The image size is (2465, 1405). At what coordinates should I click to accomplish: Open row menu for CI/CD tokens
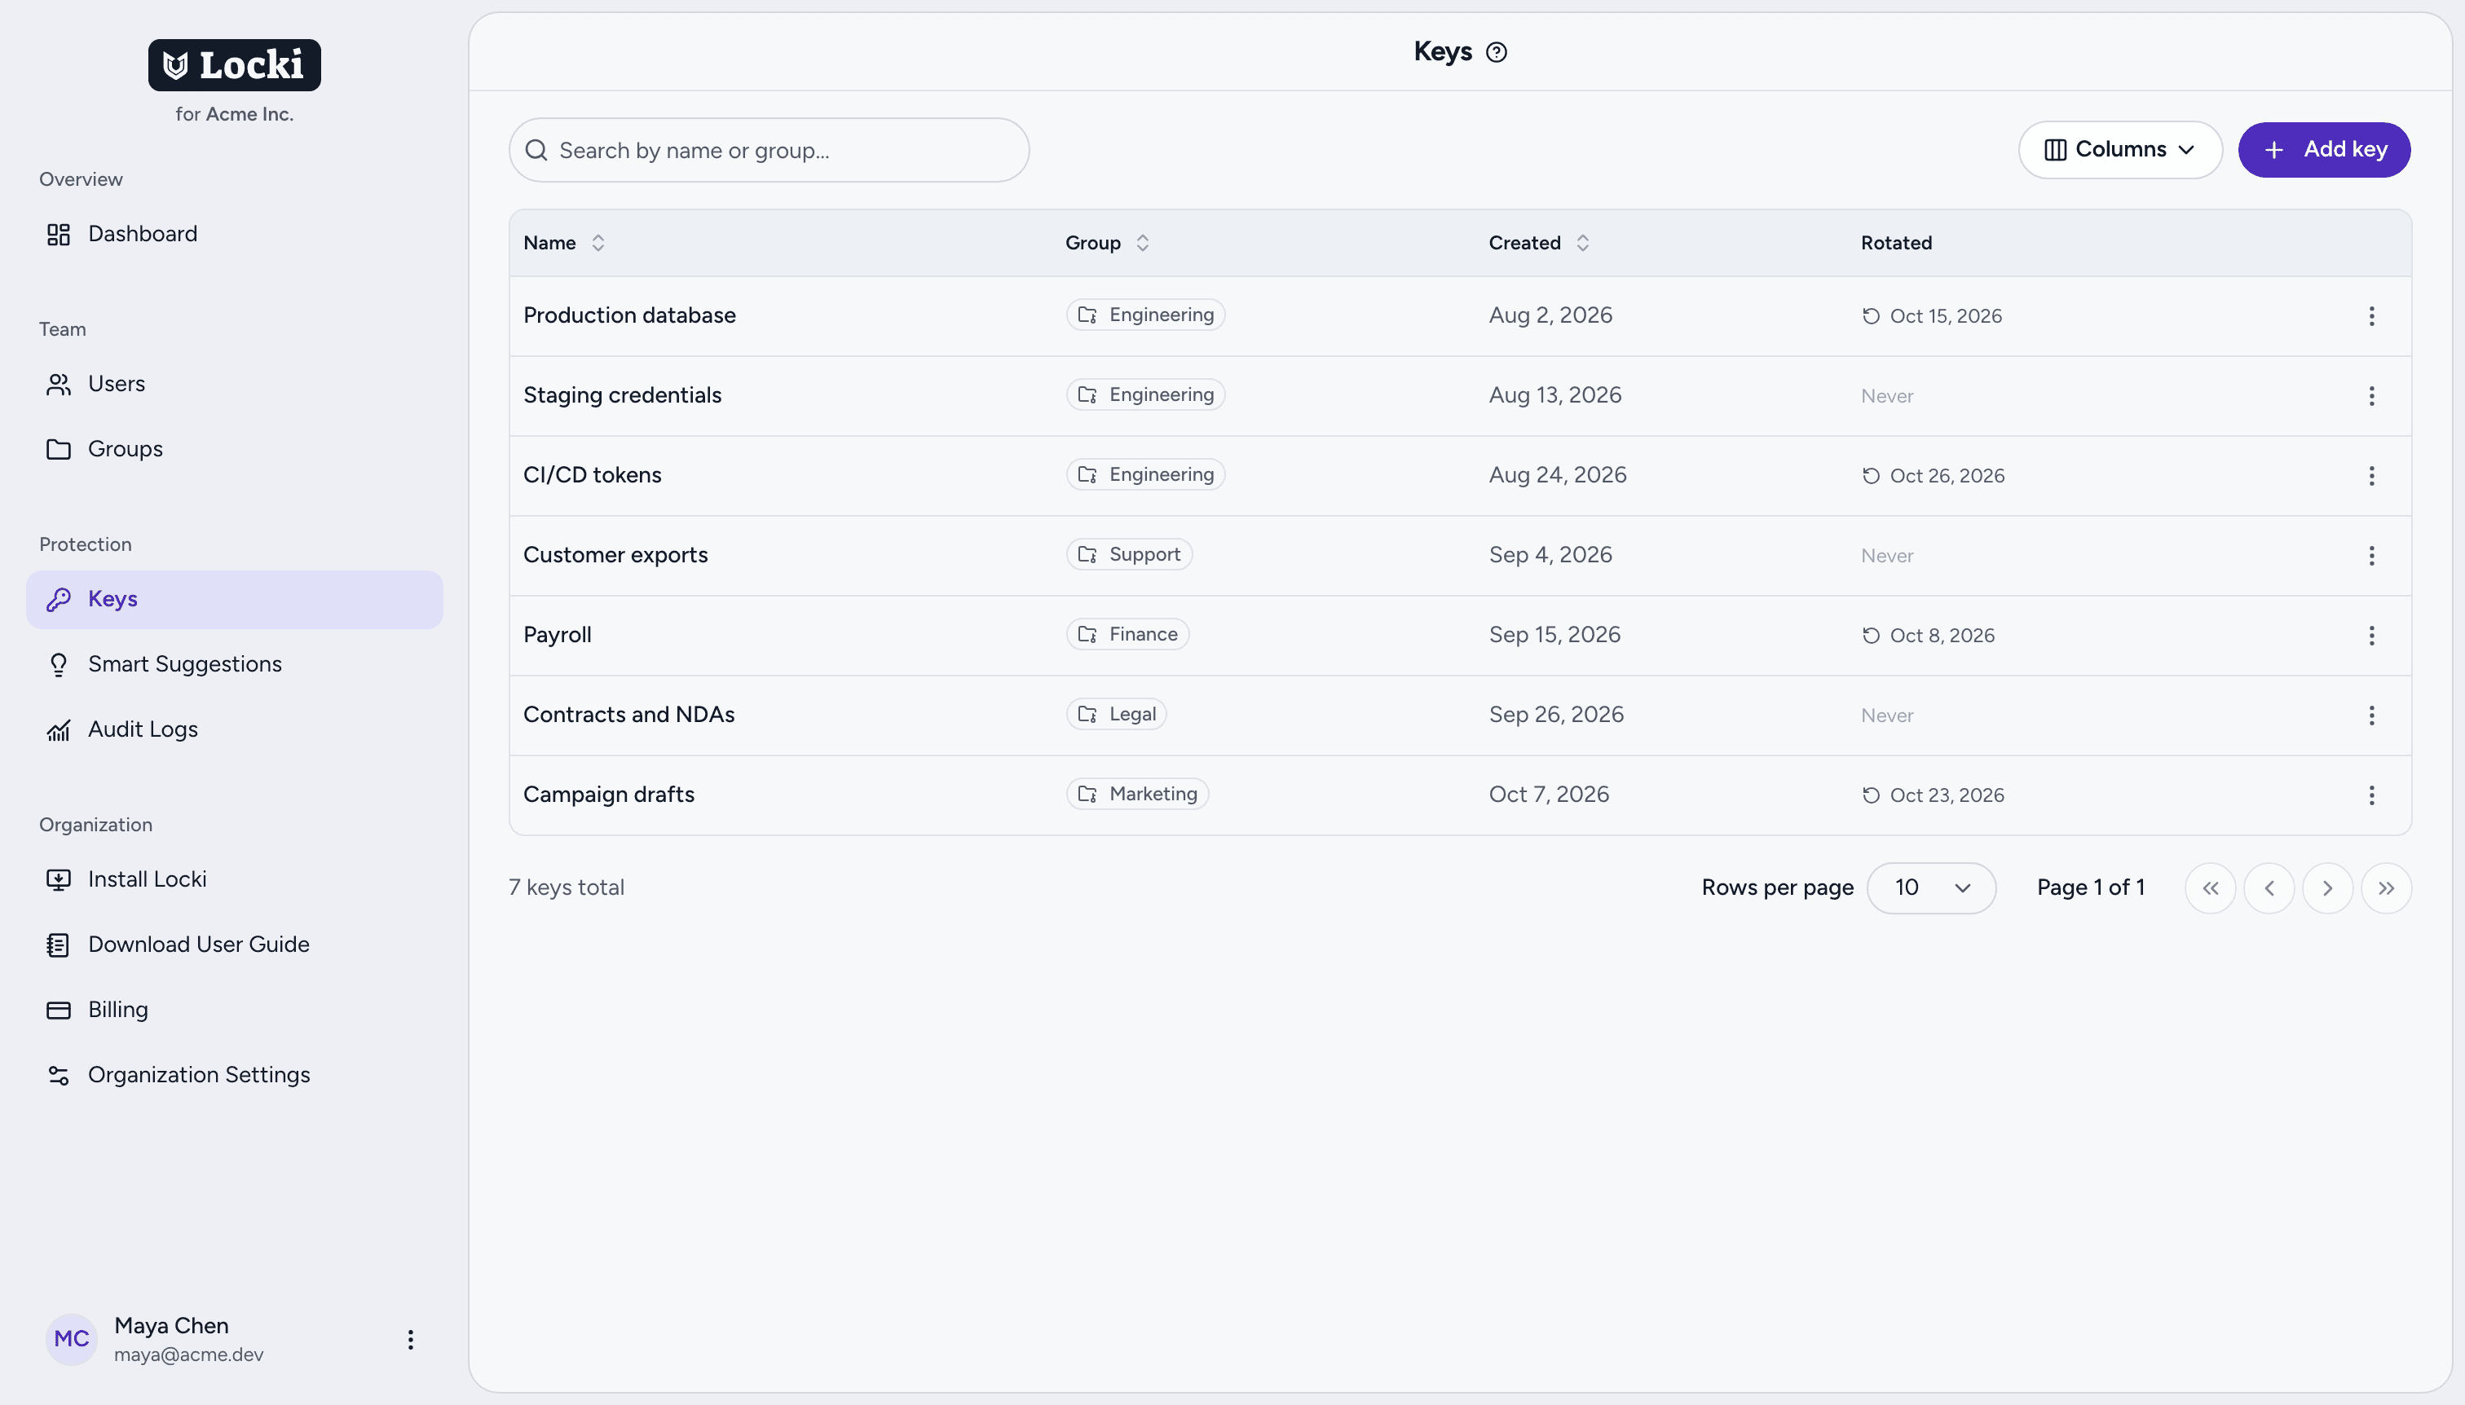pos(2371,476)
